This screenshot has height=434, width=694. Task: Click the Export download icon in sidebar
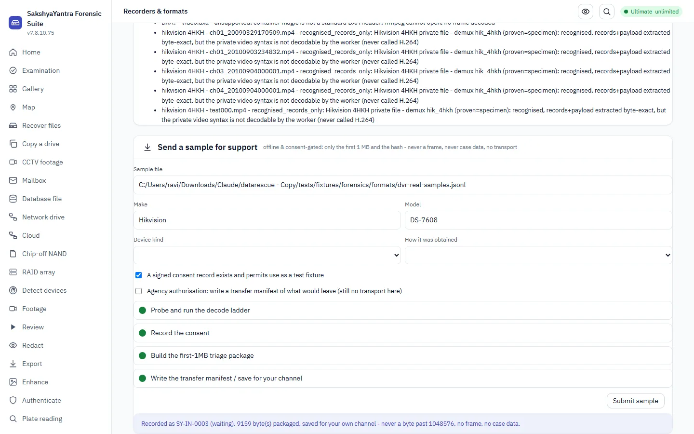point(13,364)
